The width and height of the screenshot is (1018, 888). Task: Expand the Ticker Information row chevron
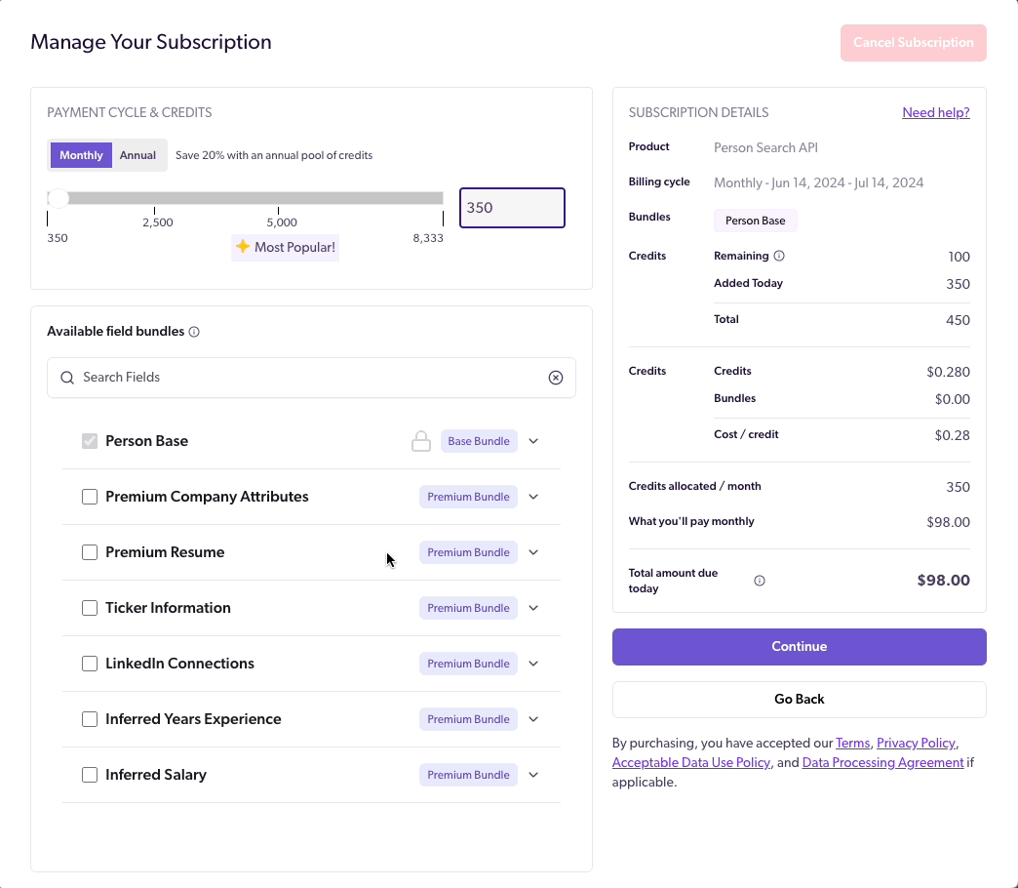click(533, 607)
